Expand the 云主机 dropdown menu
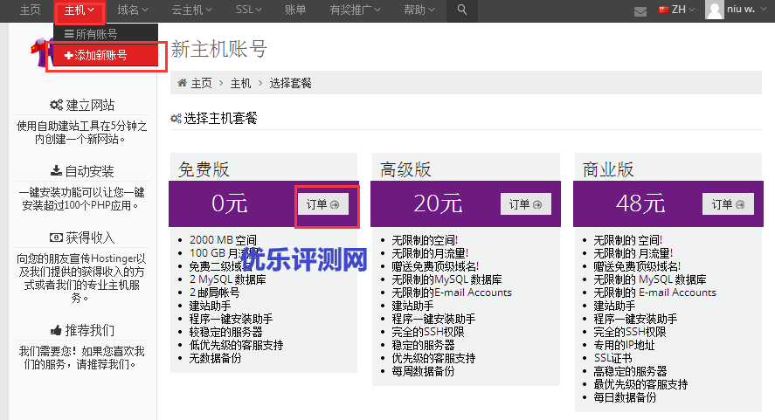This screenshot has width=775, height=420. tap(191, 10)
